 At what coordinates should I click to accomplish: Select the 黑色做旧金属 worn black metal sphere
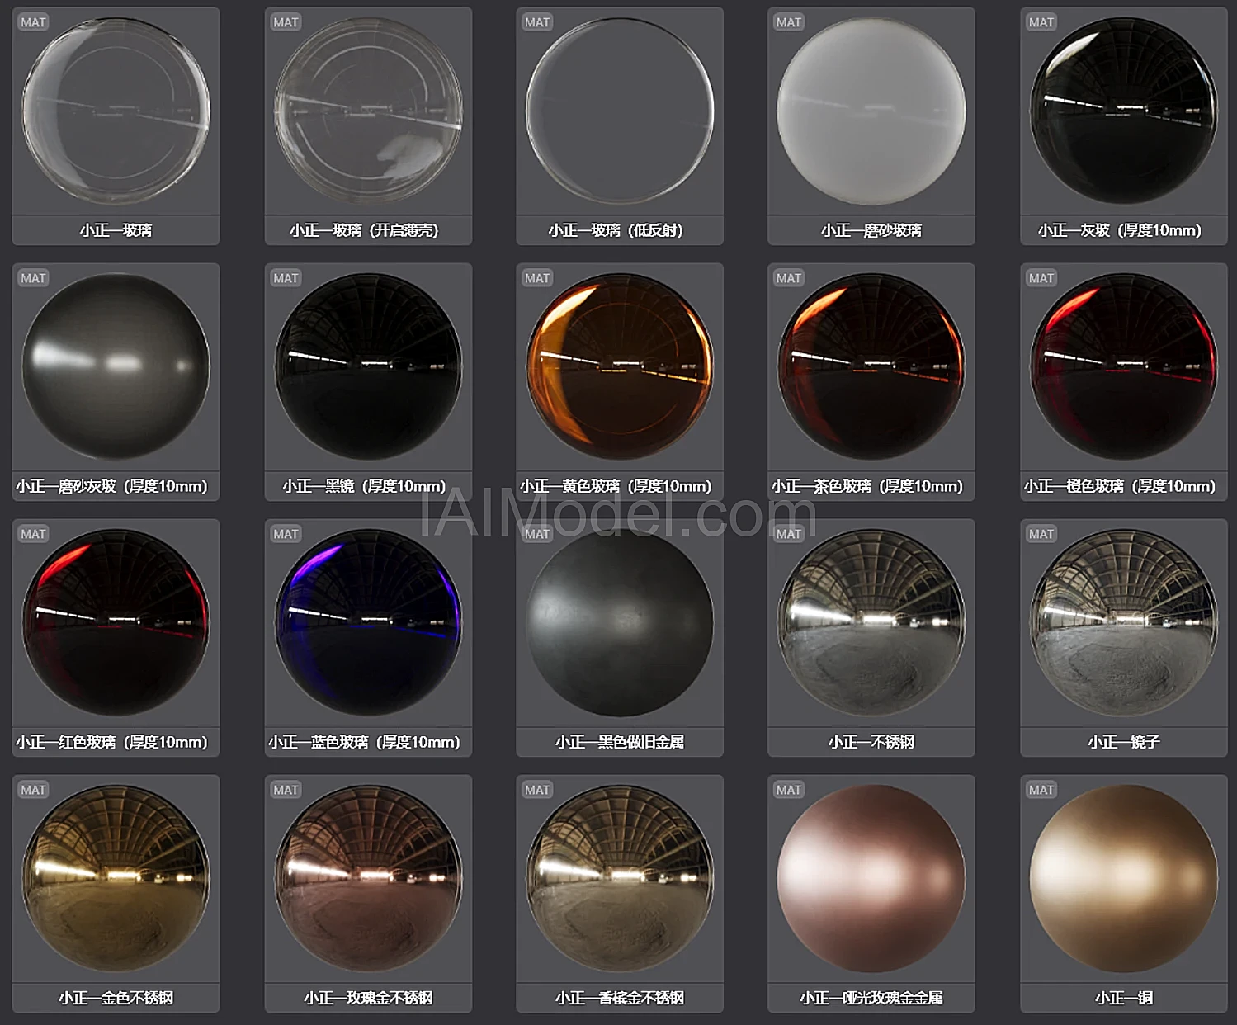point(620,623)
